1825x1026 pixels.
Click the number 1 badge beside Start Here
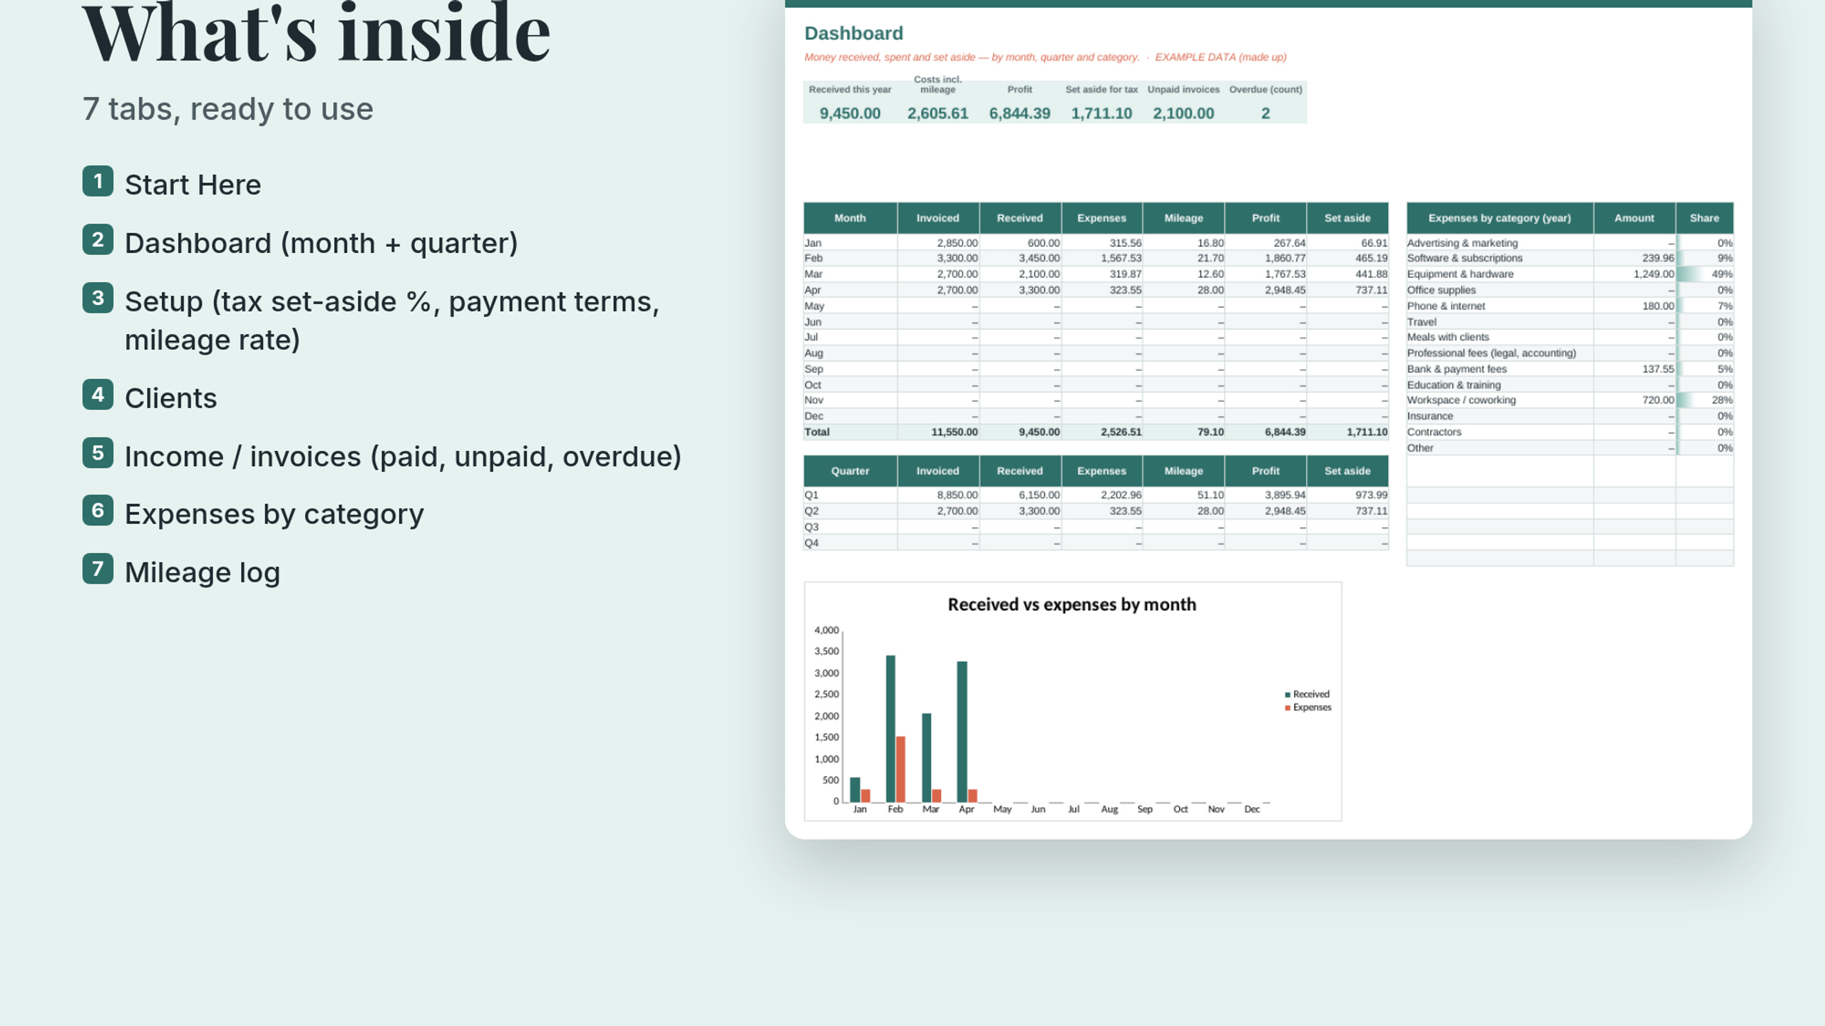(x=98, y=181)
